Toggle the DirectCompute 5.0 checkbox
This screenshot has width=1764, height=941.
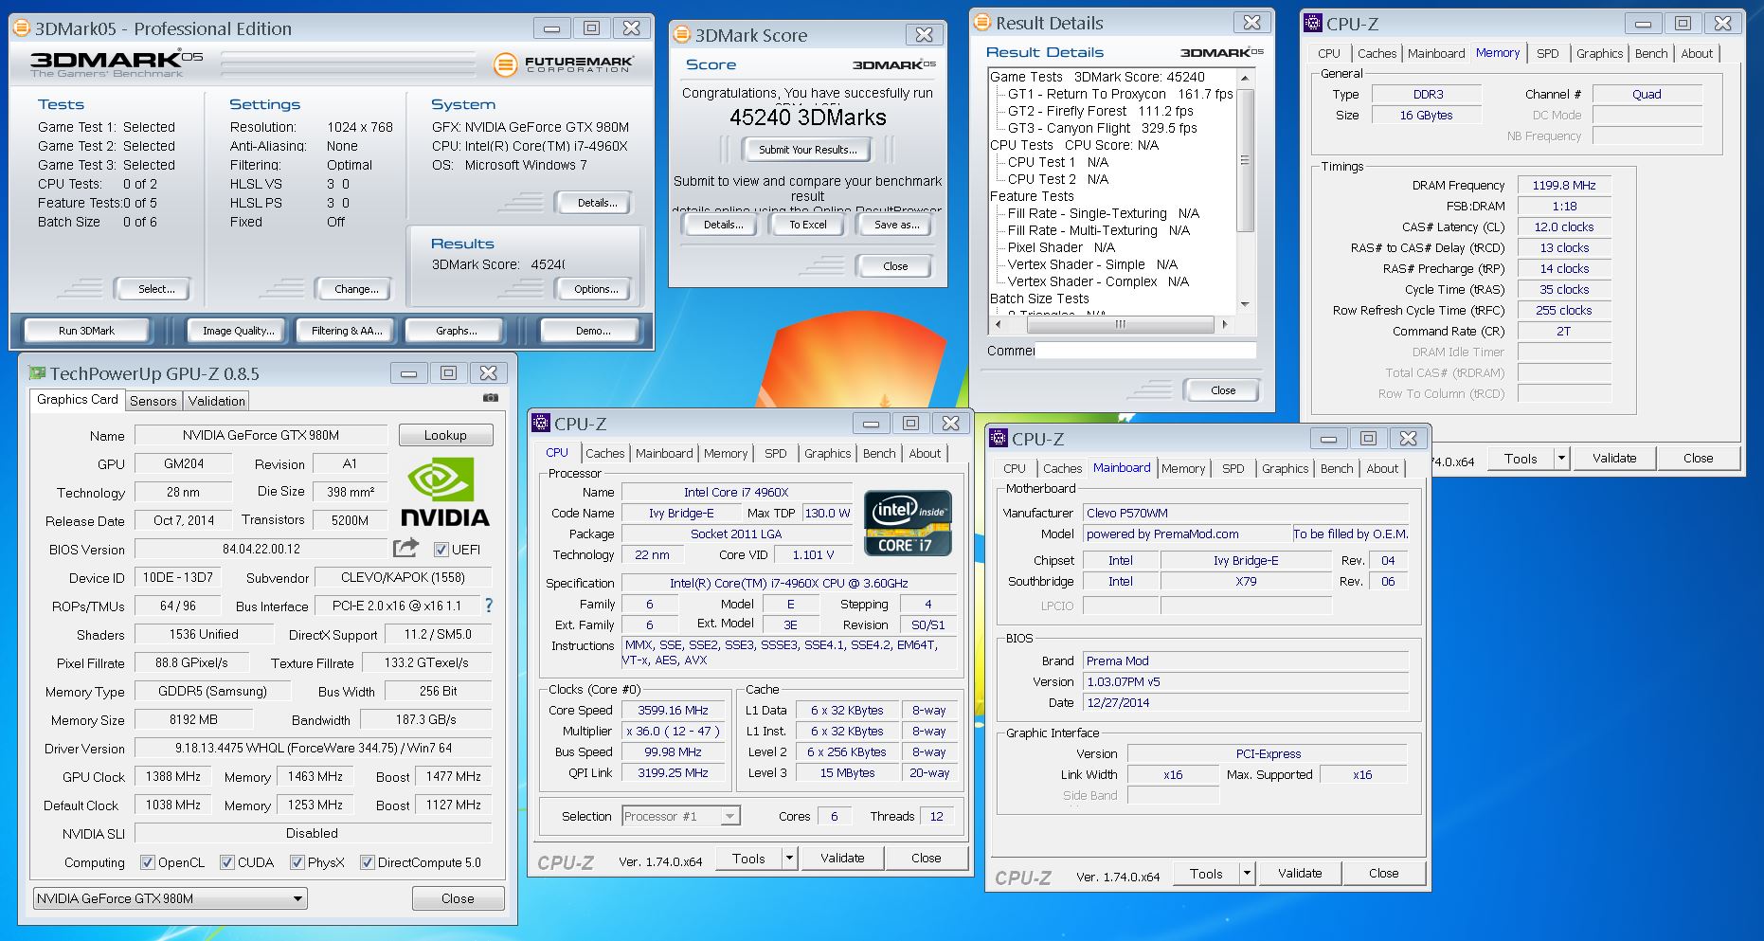pos(368,862)
